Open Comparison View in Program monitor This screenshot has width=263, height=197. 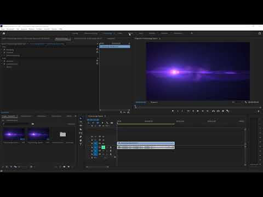(x=227, y=111)
